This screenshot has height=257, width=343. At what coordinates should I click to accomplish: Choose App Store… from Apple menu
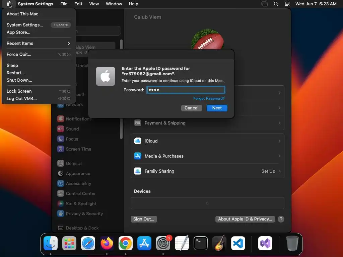click(39, 32)
